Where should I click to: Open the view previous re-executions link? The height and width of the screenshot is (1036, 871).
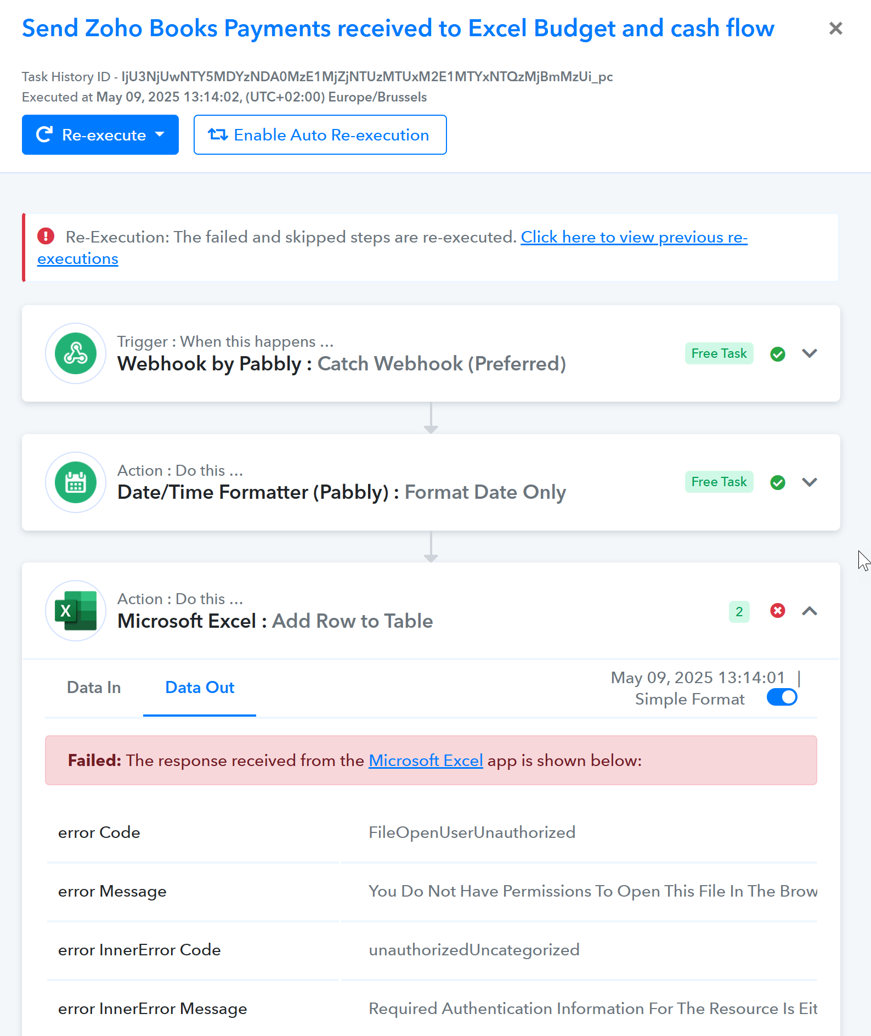[x=392, y=247]
